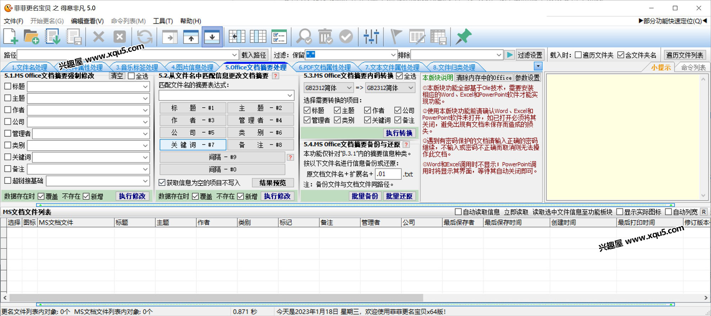Click the tab overflow dropdown arrow
The width and height of the screenshot is (711, 316).
[x=538, y=66]
